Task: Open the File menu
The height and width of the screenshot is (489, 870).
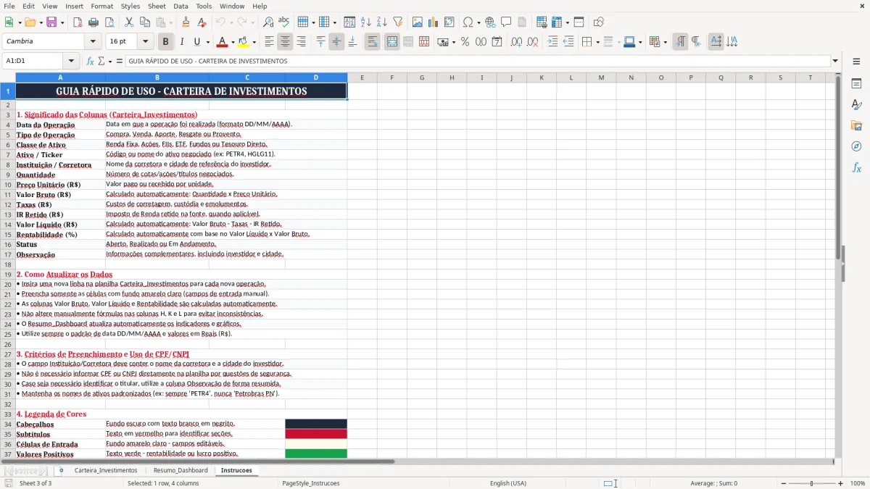Action: [9, 6]
